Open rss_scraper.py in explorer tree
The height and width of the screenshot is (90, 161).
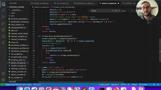point(17,54)
